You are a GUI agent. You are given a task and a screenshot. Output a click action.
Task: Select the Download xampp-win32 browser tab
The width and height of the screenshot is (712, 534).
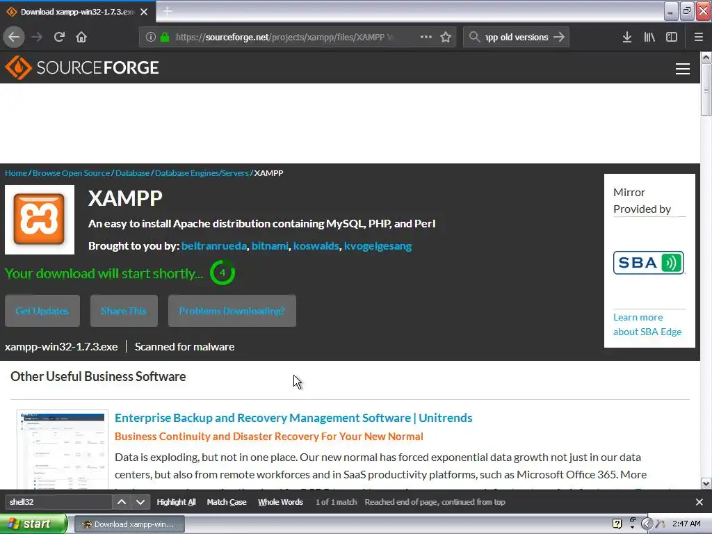(x=77, y=12)
